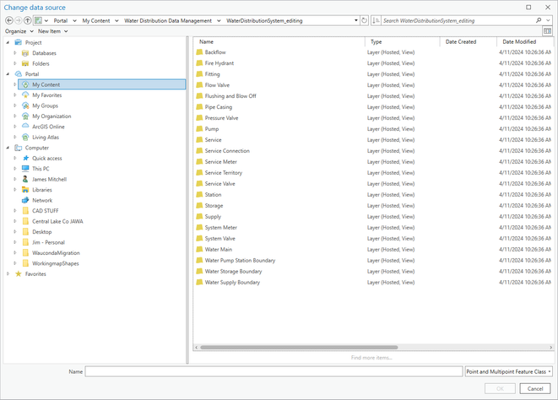Open the path bar location icon dropdown
The width and height of the screenshot is (558, 400).
pyautogui.click(x=46, y=20)
